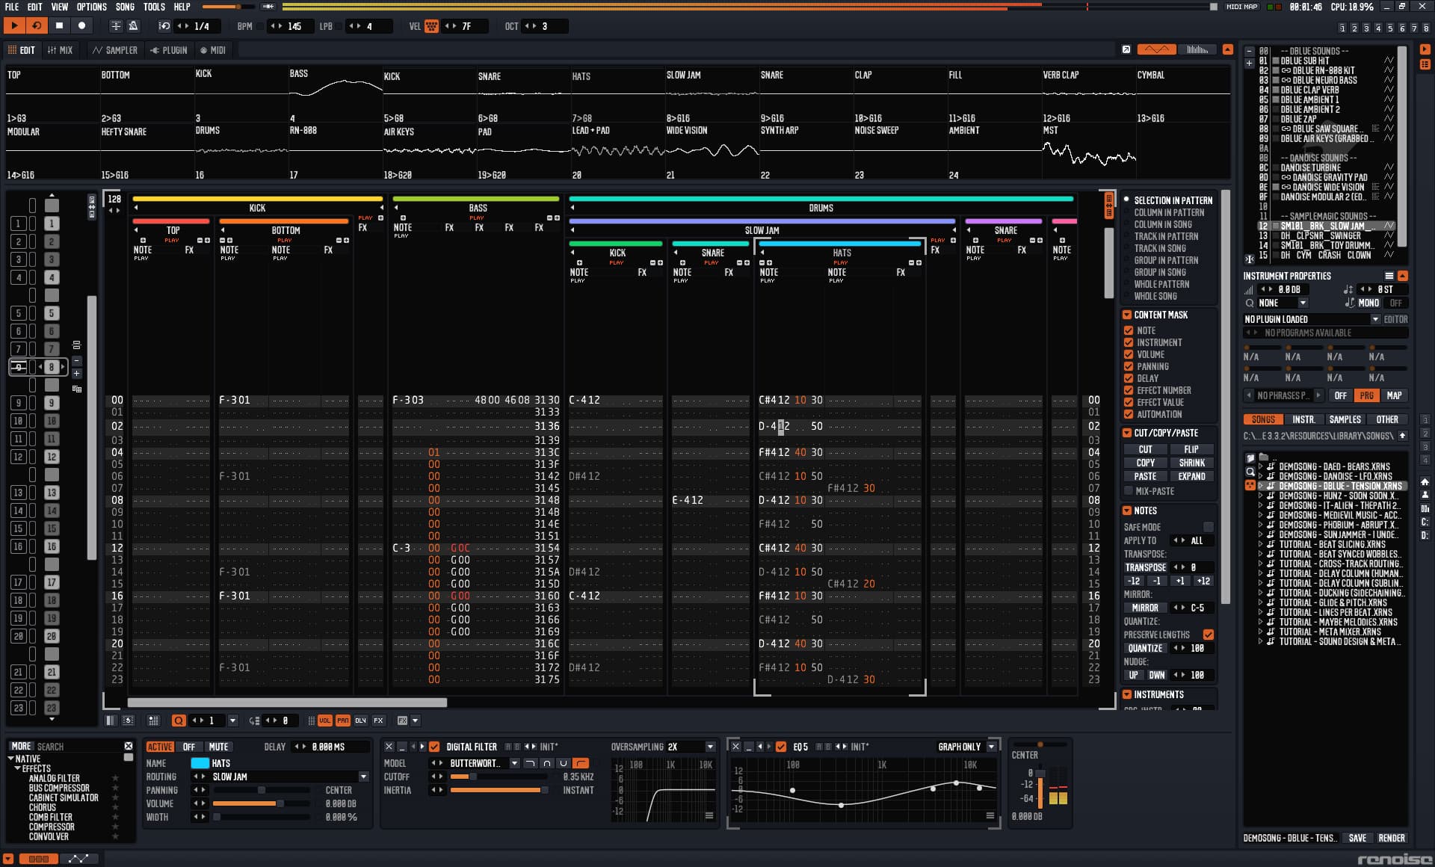This screenshot has height=867, width=1435.
Task: Toggle DLY column visibility button
Action: 360,721
